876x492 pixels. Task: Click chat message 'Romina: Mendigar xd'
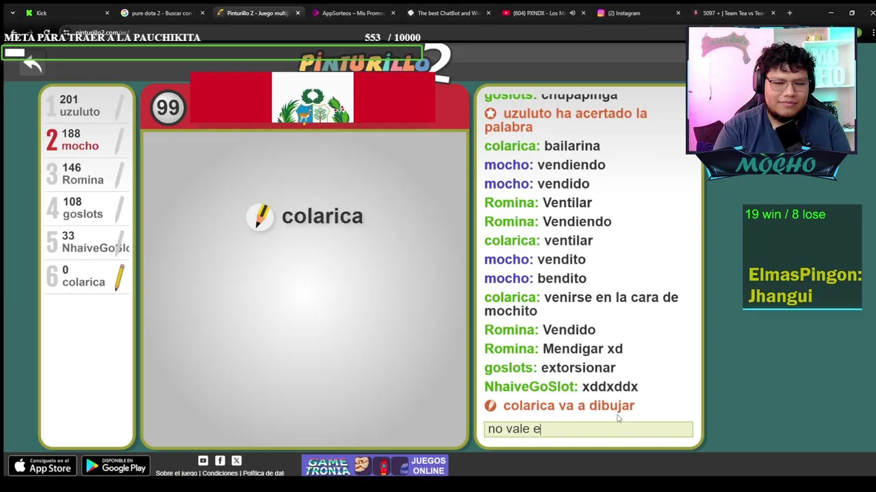(x=554, y=348)
